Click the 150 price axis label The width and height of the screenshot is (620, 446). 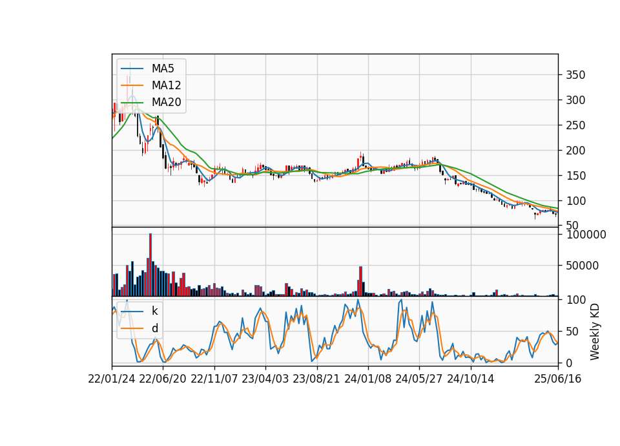coord(575,176)
